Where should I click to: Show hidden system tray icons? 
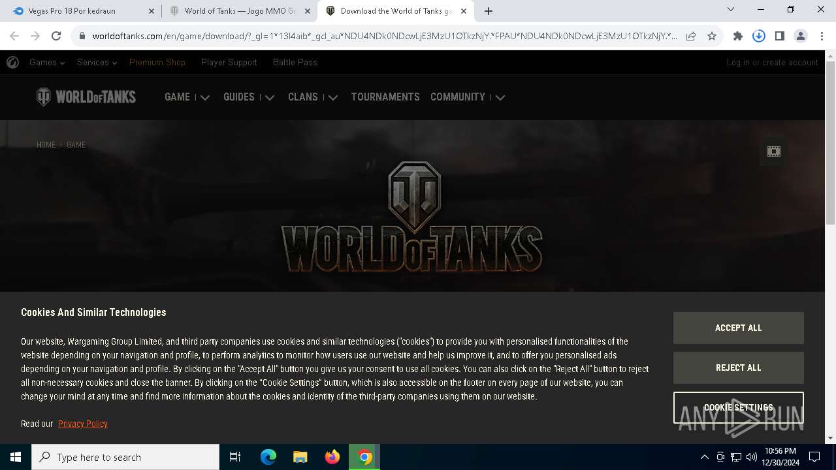tap(704, 457)
